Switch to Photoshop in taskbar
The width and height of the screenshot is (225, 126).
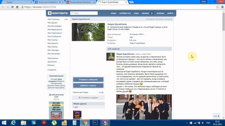tap(95, 123)
